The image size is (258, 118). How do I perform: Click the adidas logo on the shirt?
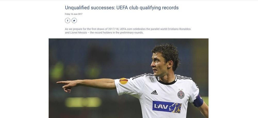click(154, 92)
